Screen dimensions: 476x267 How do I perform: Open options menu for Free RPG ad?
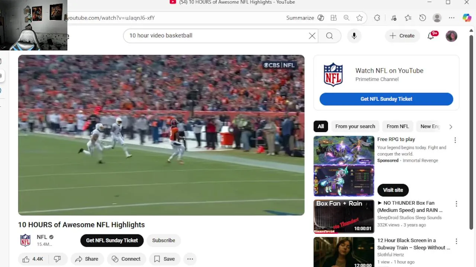455,140
